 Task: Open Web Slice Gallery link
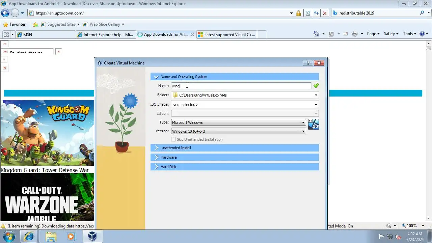pyautogui.click(x=104, y=24)
